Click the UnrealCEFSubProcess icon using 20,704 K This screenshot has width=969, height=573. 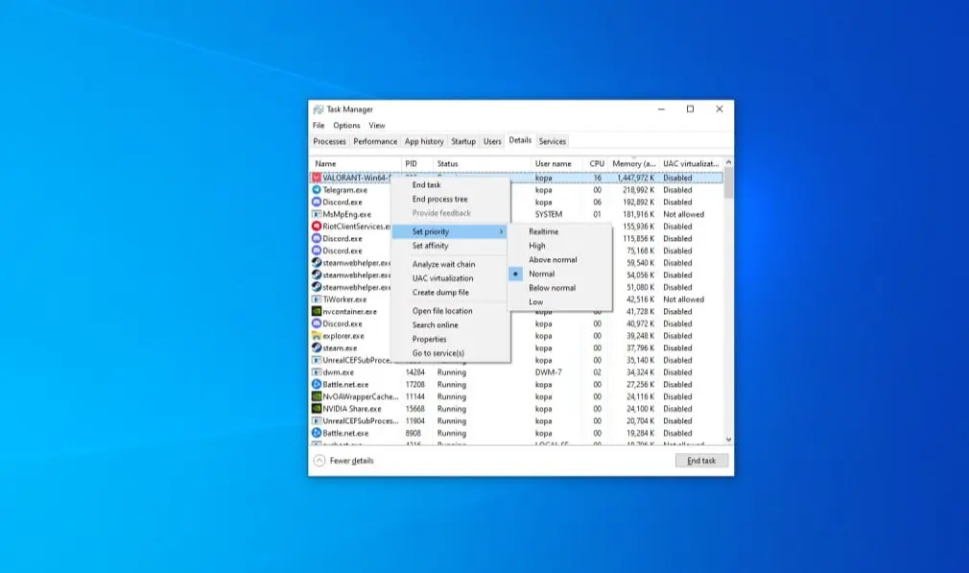(317, 421)
